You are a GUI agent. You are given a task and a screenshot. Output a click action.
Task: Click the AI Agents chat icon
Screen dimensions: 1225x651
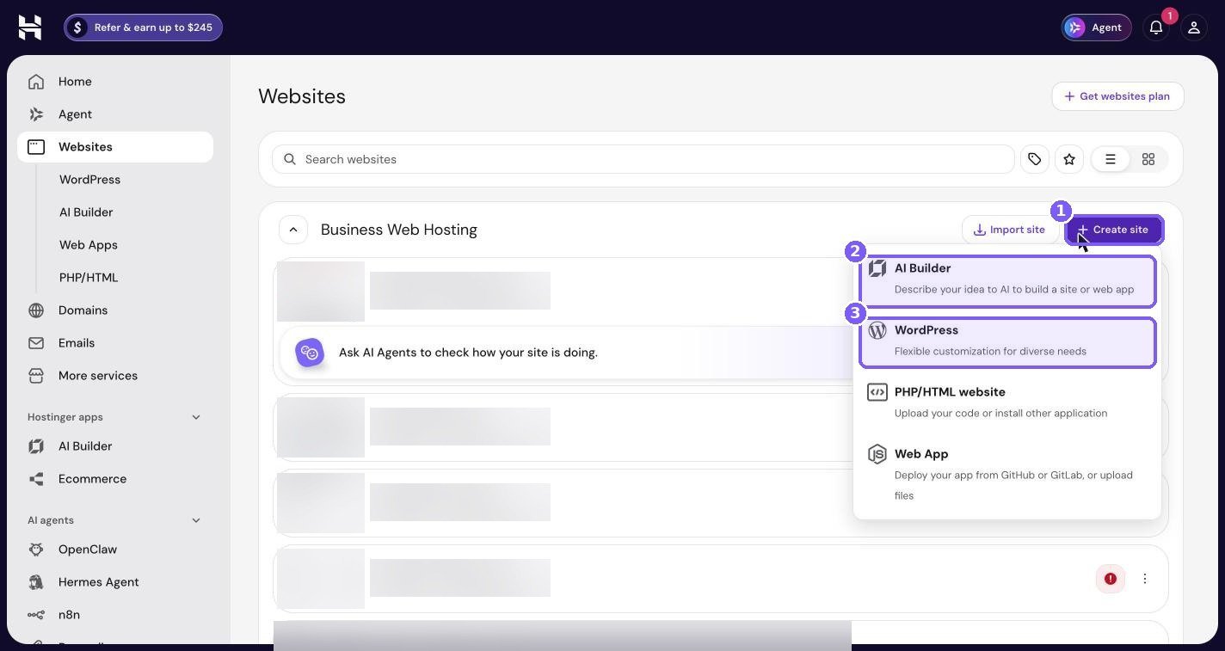[310, 353]
